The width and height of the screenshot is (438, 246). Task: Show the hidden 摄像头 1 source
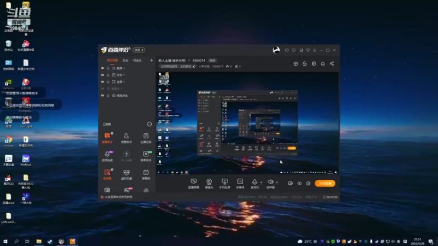pos(102,89)
